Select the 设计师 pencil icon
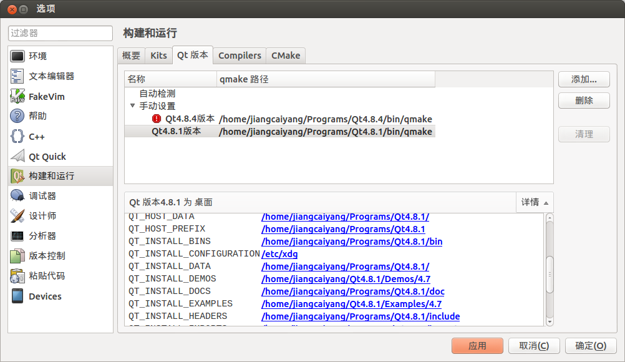Screen dimensions: 625x362 pyautogui.click(x=17, y=216)
